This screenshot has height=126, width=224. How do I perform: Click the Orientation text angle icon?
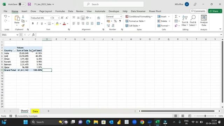pyautogui.click(x=87, y=18)
